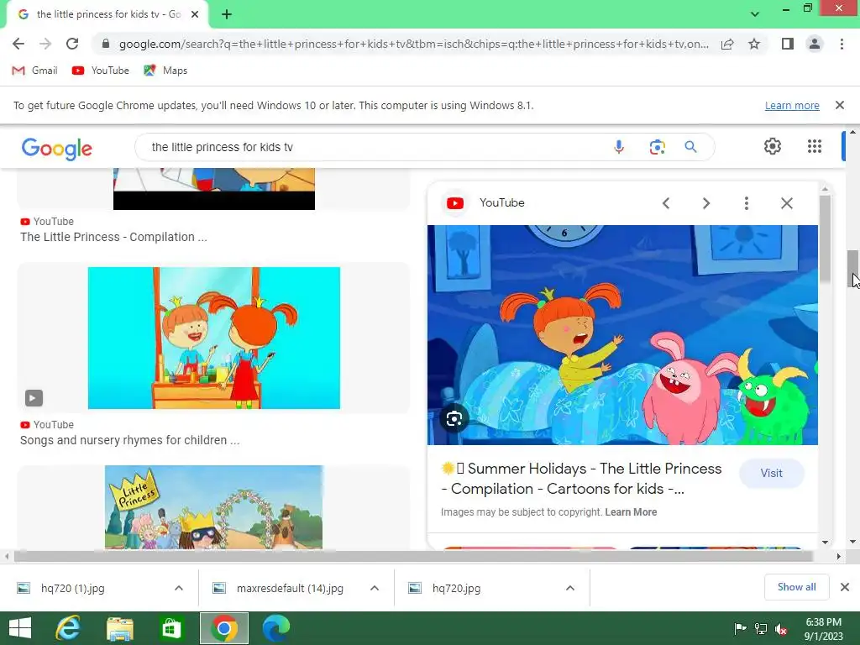
Task: Open a new browser tab
Action: (x=227, y=14)
